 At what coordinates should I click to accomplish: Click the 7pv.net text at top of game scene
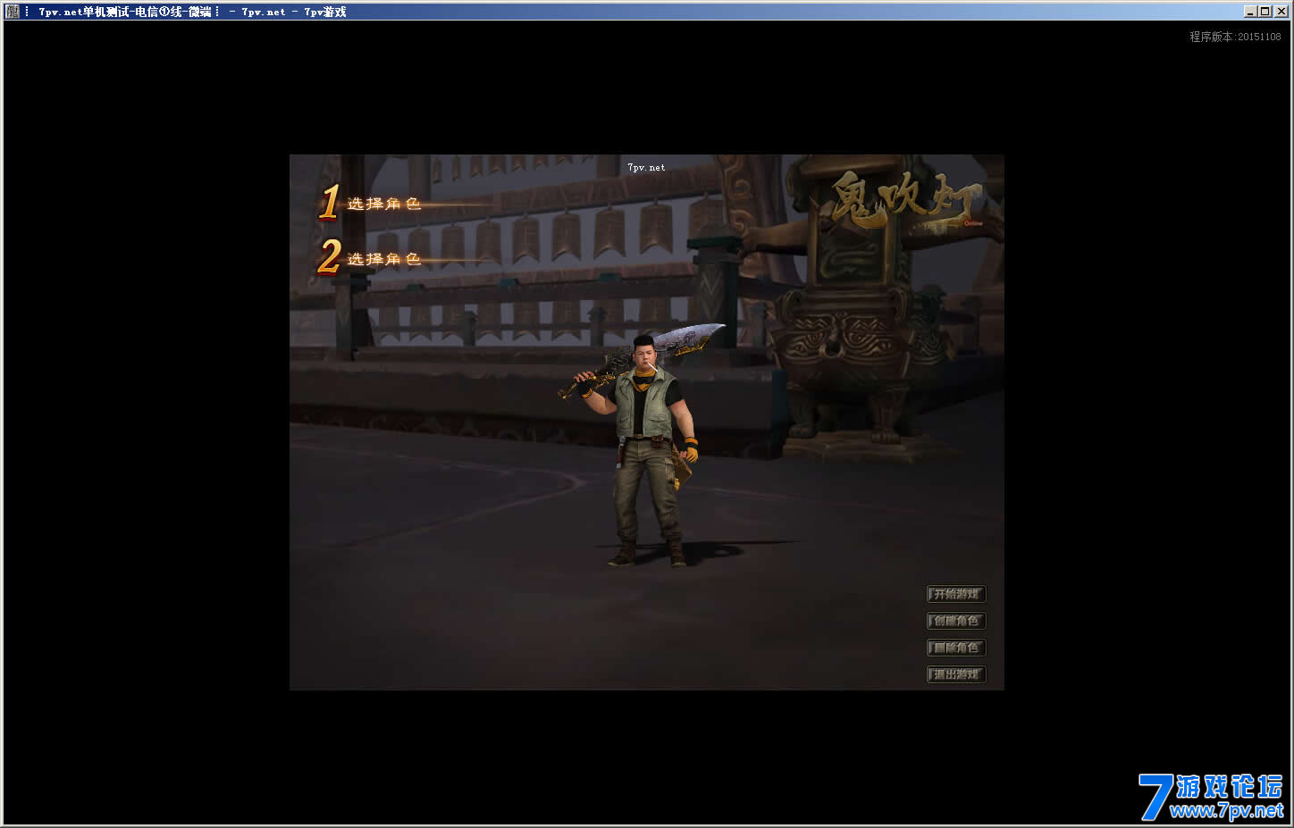(x=646, y=167)
